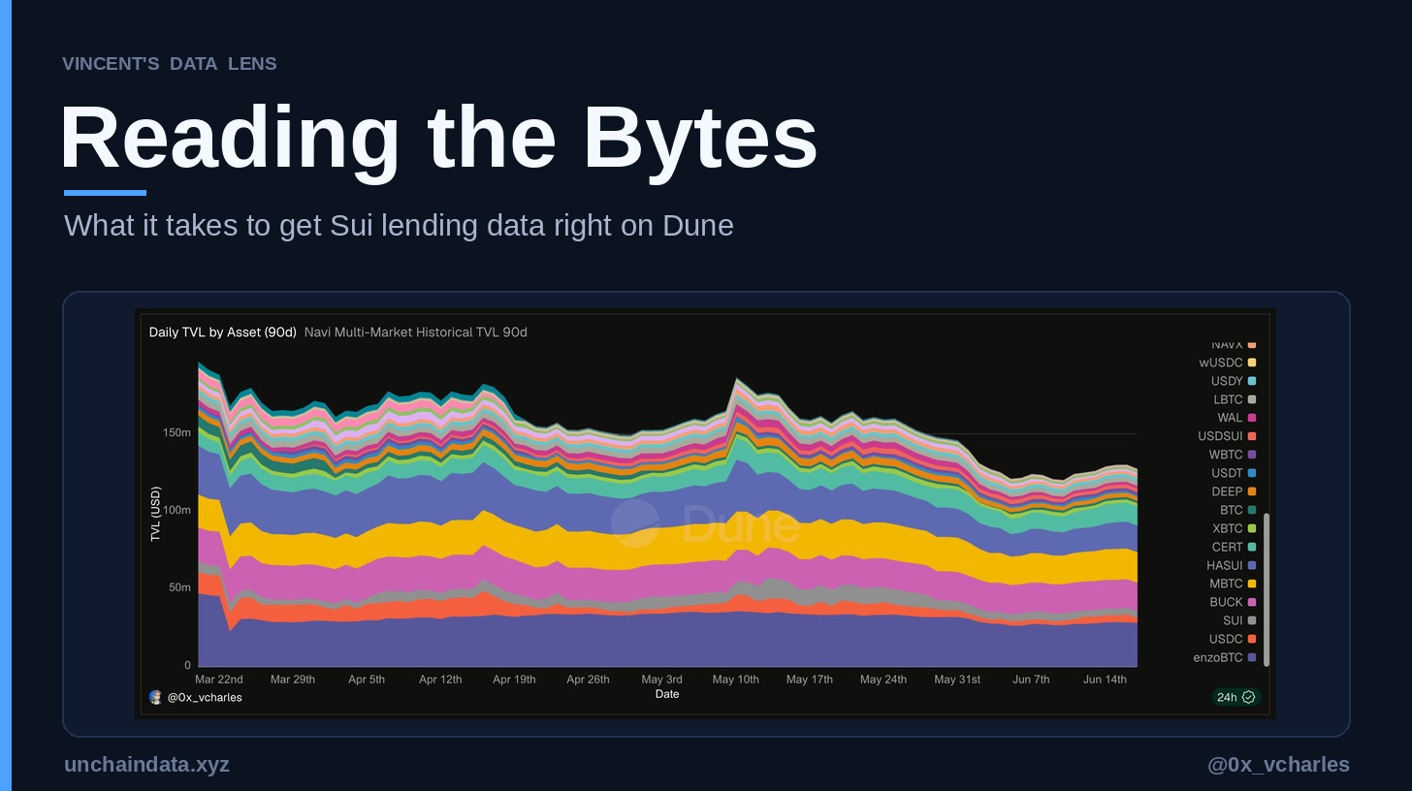The image size is (1412, 791).
Task: Click the 'May 3rd' x-axis label
Action: 661,680
